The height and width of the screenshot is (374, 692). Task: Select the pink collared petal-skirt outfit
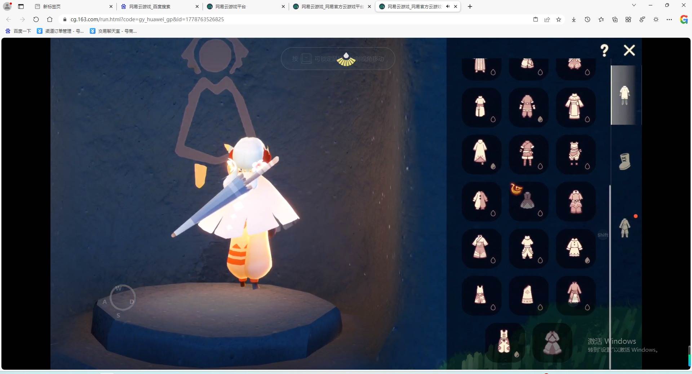tap(576, 201)
